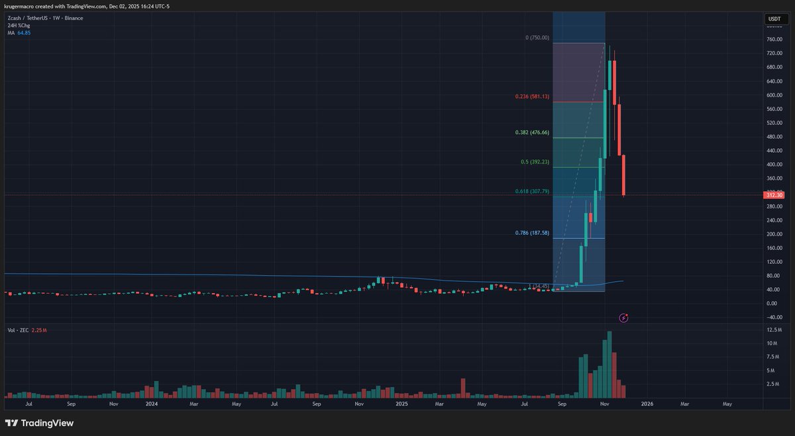Click the tallest green volume bar
The height and width of the screenshot is (436, 795).
(609, 365)
